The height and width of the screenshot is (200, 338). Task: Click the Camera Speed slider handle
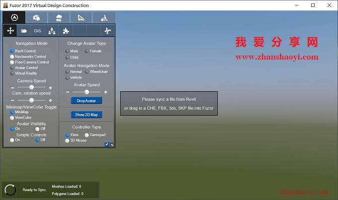[31, 87]
